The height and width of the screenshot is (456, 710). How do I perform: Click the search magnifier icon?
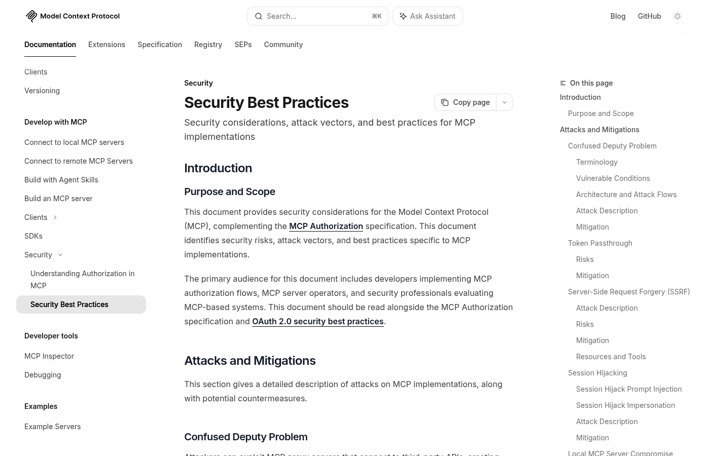click(259, 16)
